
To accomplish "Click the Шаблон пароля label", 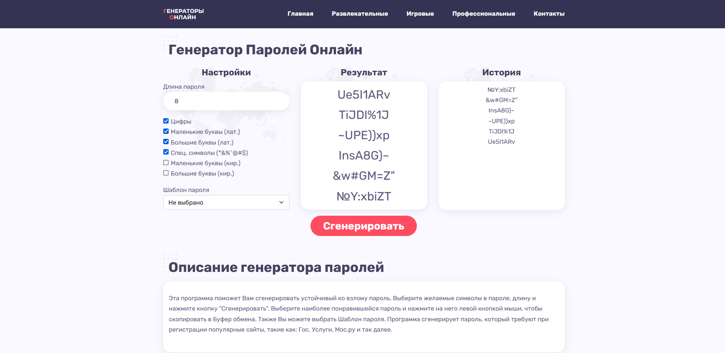I will pyautogui.click(x=186, y=190).
